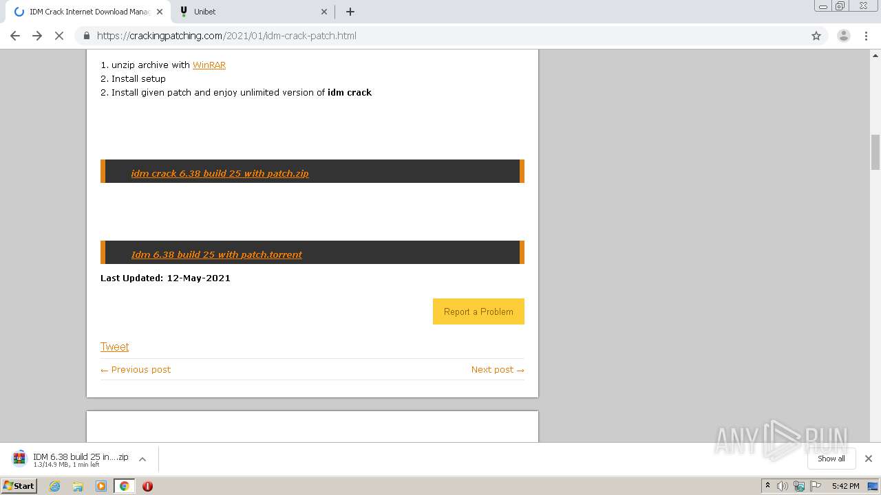
Task: Click the Tweet link
Action: tap(114, 346)
